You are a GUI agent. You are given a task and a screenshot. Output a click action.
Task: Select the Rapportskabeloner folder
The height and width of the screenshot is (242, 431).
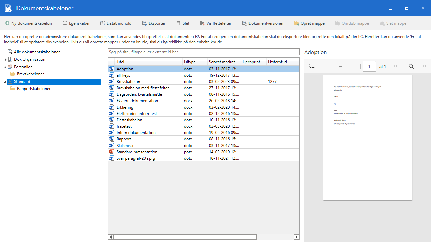click(34, 89)
